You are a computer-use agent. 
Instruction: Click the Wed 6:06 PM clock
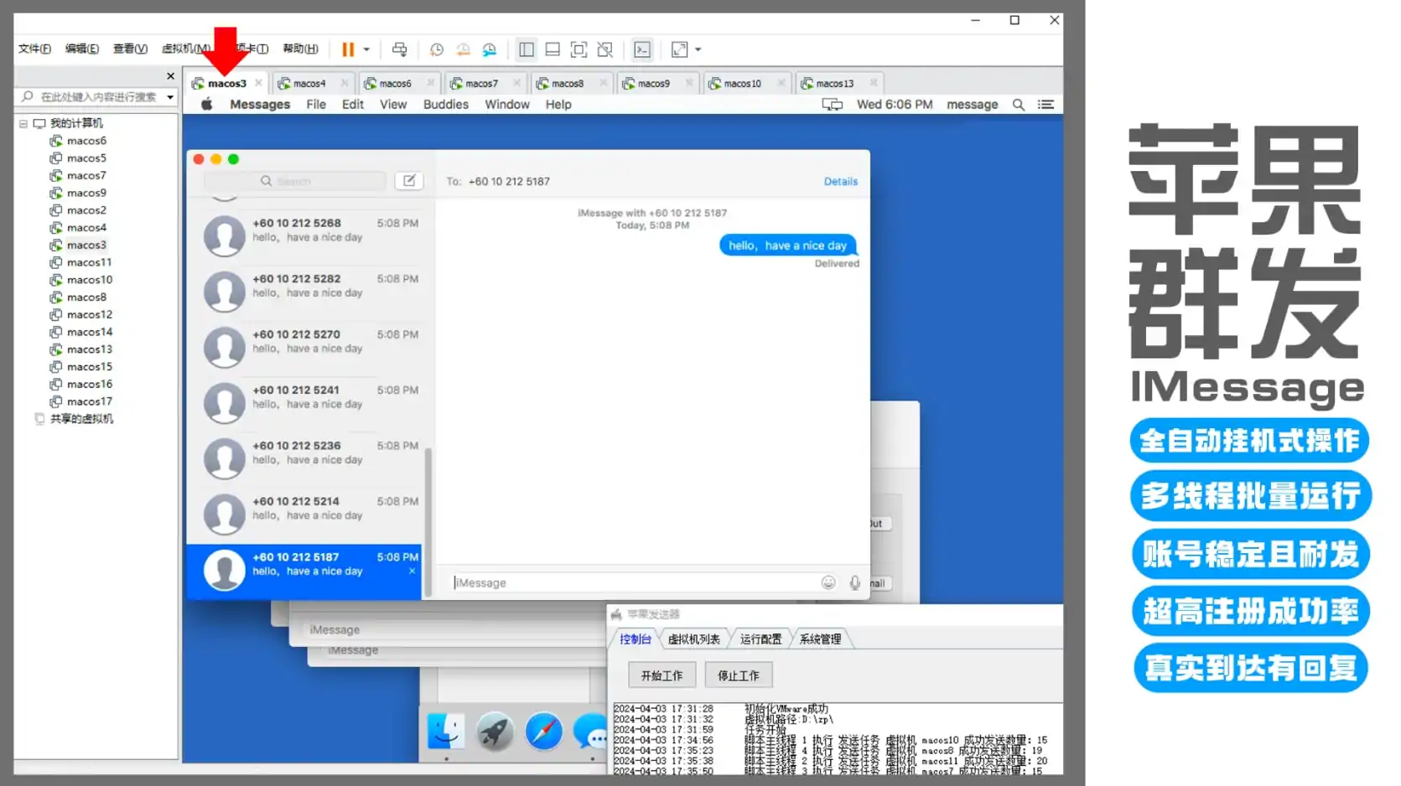point(895,104)
